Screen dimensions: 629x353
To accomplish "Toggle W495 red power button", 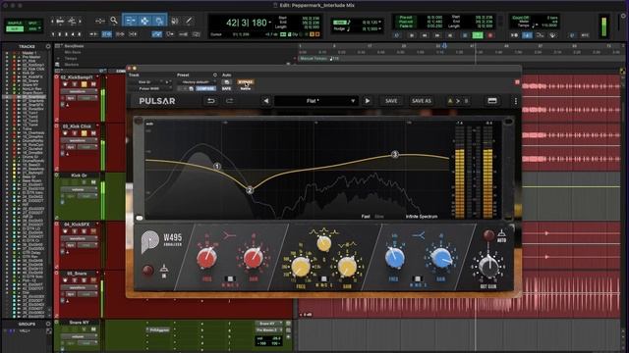I will click(x=148, y=271).
